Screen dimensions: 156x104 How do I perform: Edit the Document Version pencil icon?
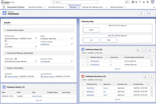point(72,61)
